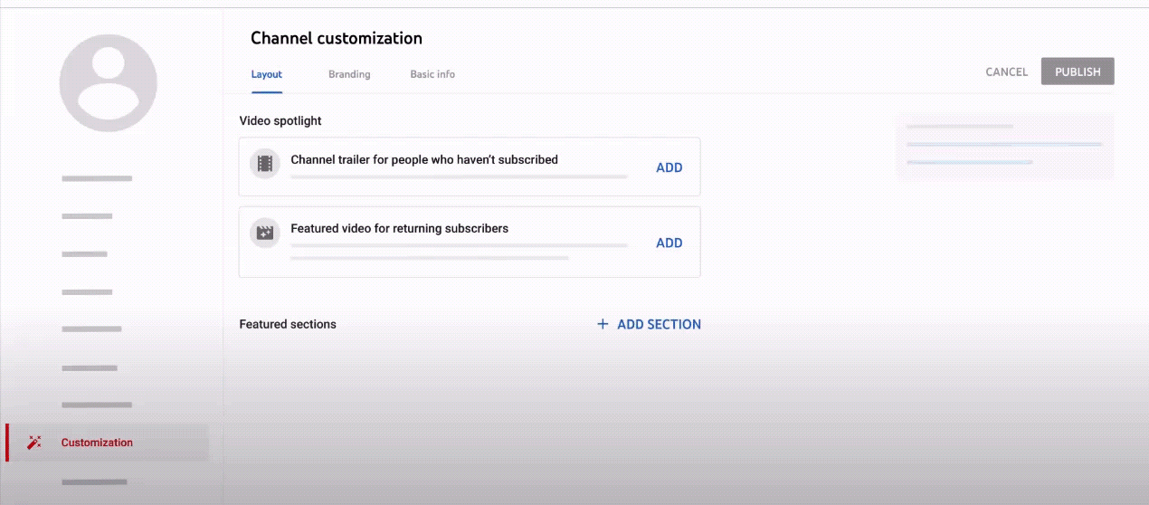Click the film strip Channel trailer icon
The height and width of the screenshot is (505, 1149).
(x=264, y=164)
